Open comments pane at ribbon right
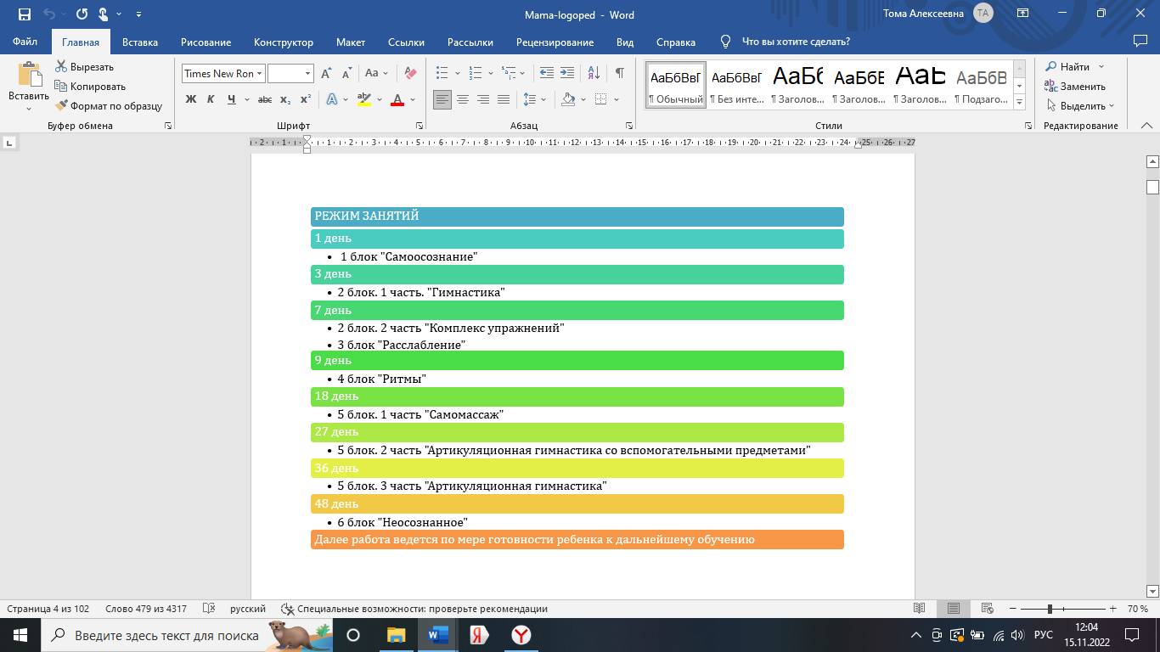This screenshot has width=1160, height=652. [1140, 41]
